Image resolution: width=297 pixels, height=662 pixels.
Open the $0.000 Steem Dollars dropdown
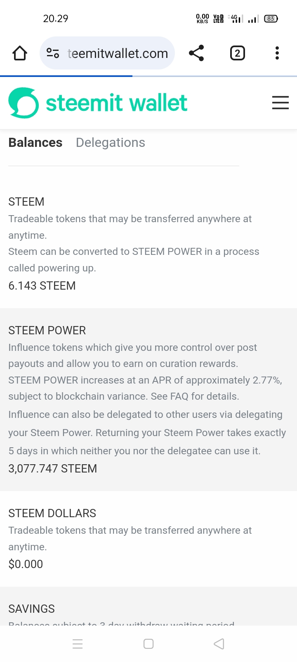click(x=26, y=564)
